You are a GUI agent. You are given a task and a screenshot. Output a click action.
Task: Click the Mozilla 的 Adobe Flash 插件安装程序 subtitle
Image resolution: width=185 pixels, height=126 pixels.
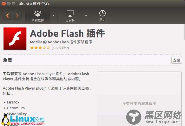tap(61, 42)
